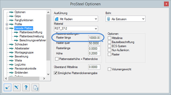Enable the ECS-System checkbox
171x95 pixels.
(109, 46)
